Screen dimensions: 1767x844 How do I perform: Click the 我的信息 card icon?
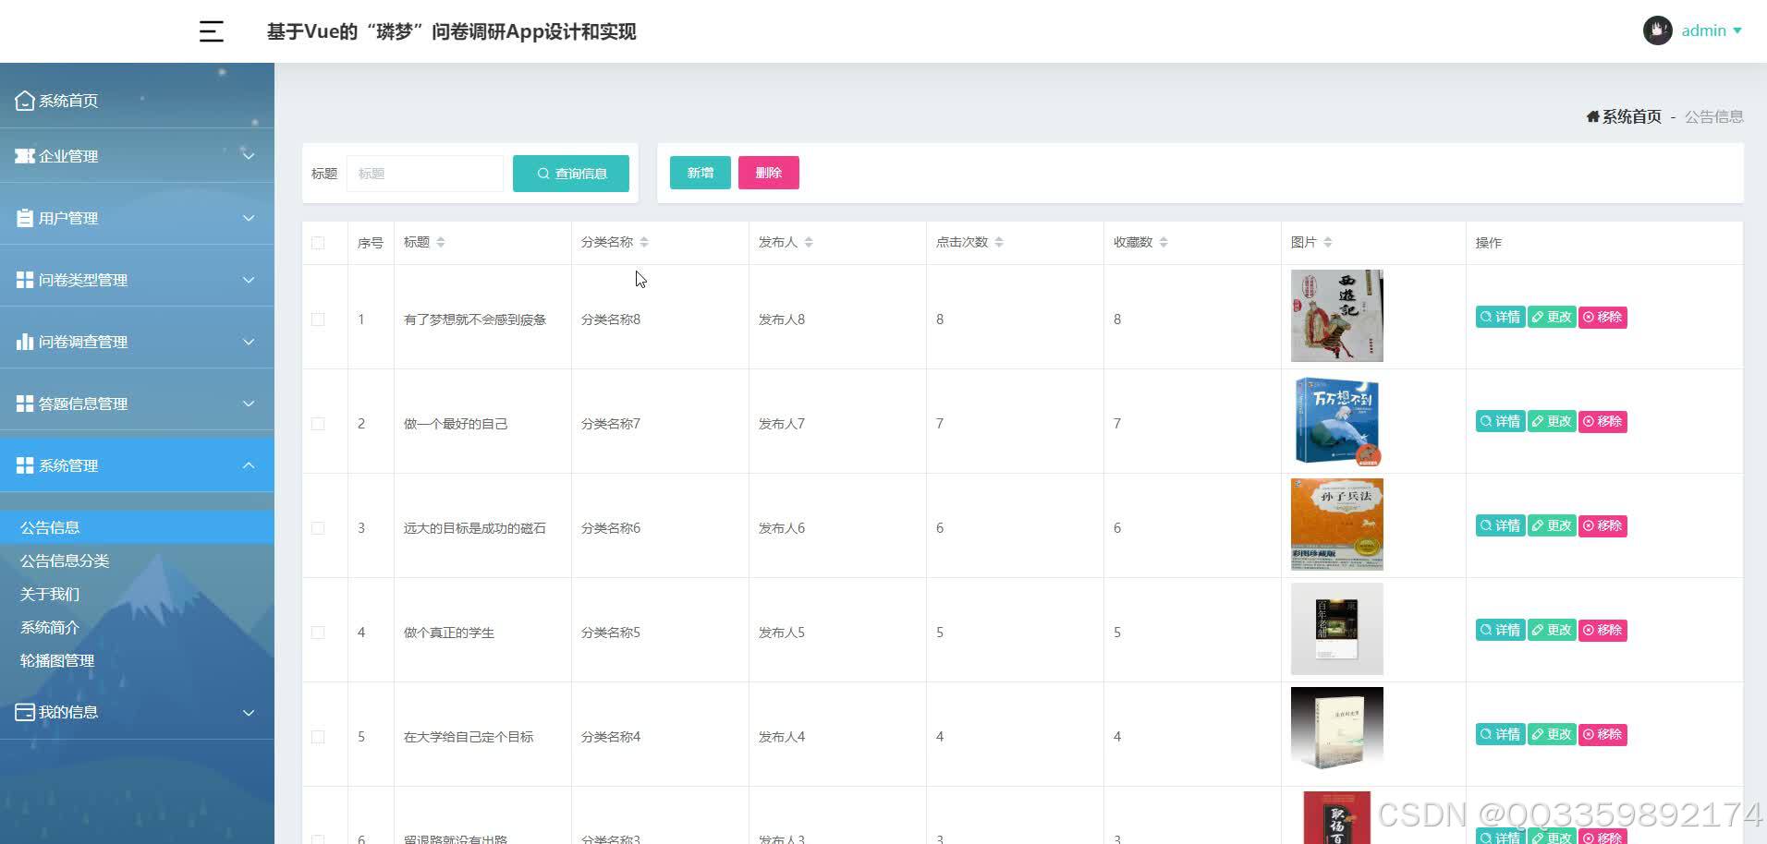(x=25, y=712)
